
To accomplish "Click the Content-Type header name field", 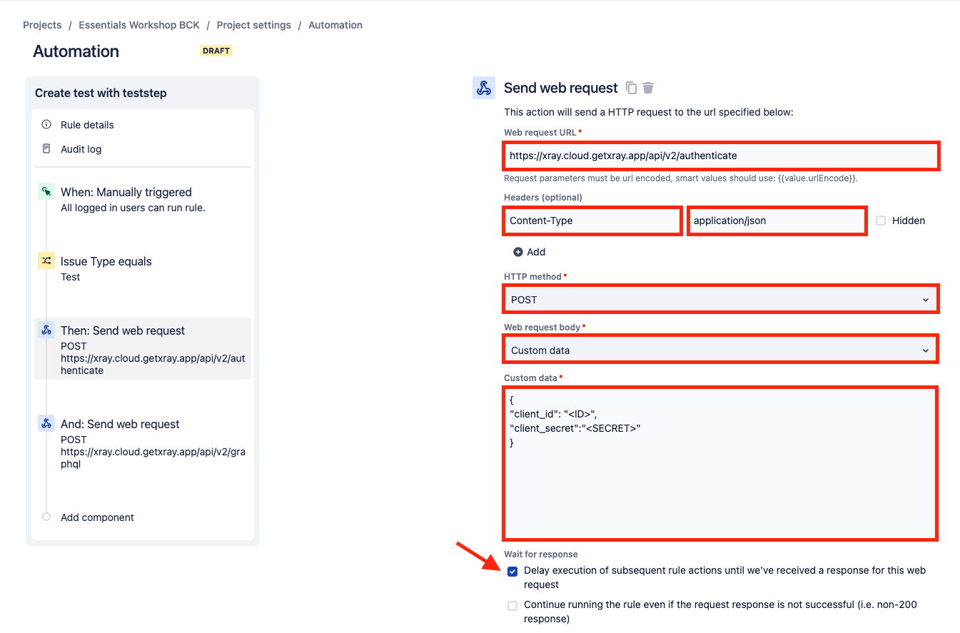I will (592, 221).
